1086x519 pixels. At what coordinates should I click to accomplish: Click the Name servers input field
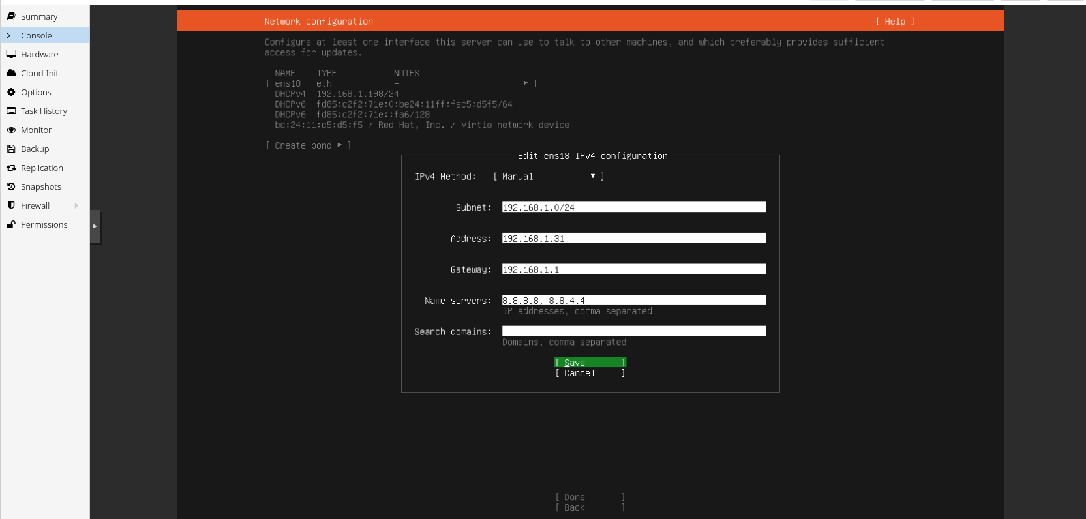point(634,301)
